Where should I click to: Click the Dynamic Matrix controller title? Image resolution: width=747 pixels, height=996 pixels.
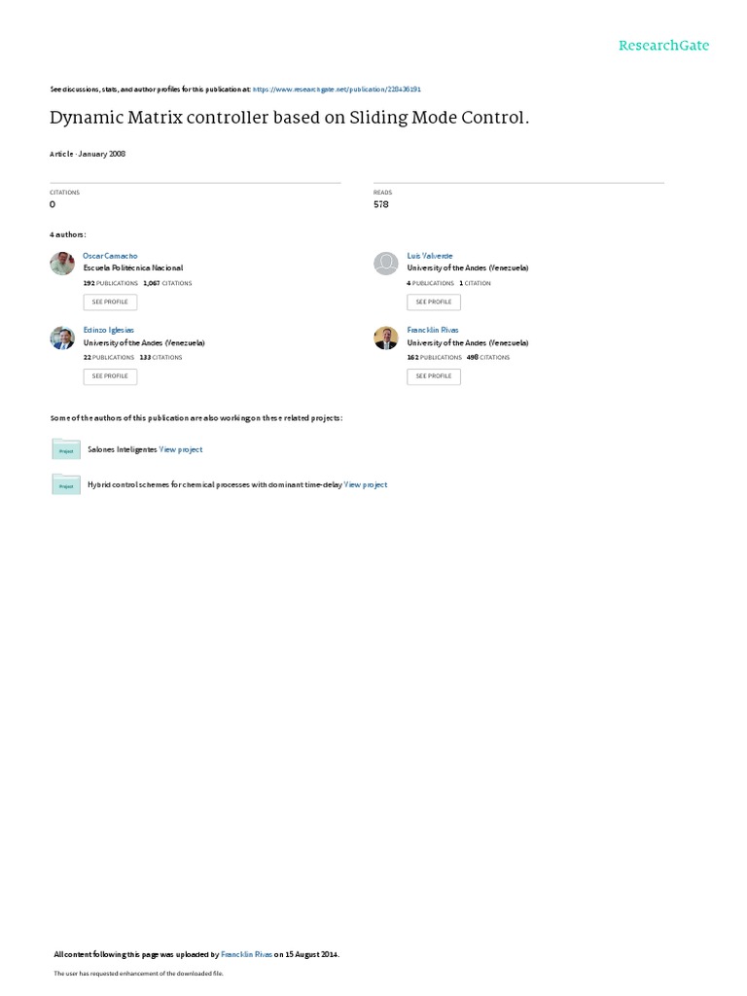(x=289, y=118)
